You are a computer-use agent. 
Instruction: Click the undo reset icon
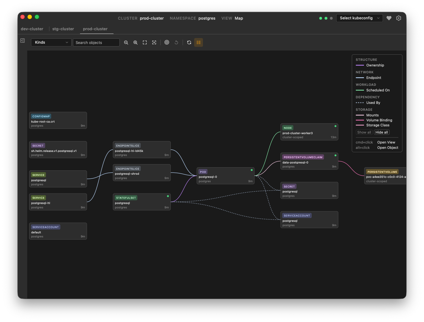pyautogui.click(x=176, y=42)
